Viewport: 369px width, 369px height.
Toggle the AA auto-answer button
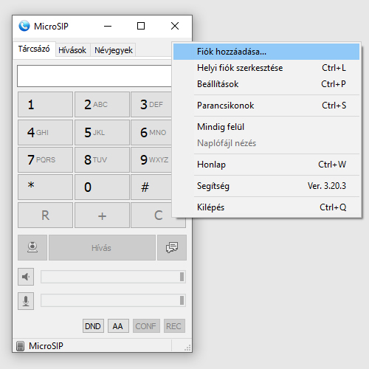pyautogui.click(x=118, y=326)
